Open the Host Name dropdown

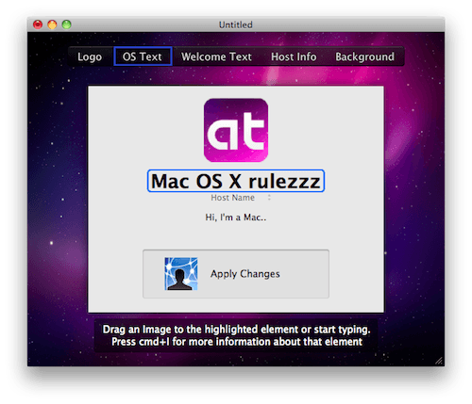[241, 198]
